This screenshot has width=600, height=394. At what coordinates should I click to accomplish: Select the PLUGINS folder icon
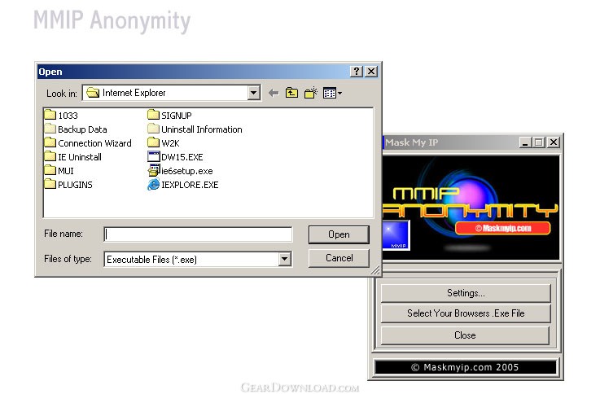[x=50, y=184]
